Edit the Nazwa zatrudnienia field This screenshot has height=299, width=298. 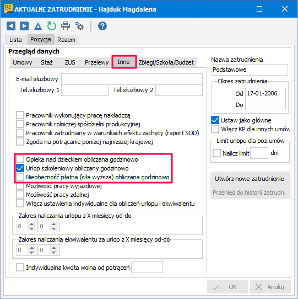click(x=250, y=70)
